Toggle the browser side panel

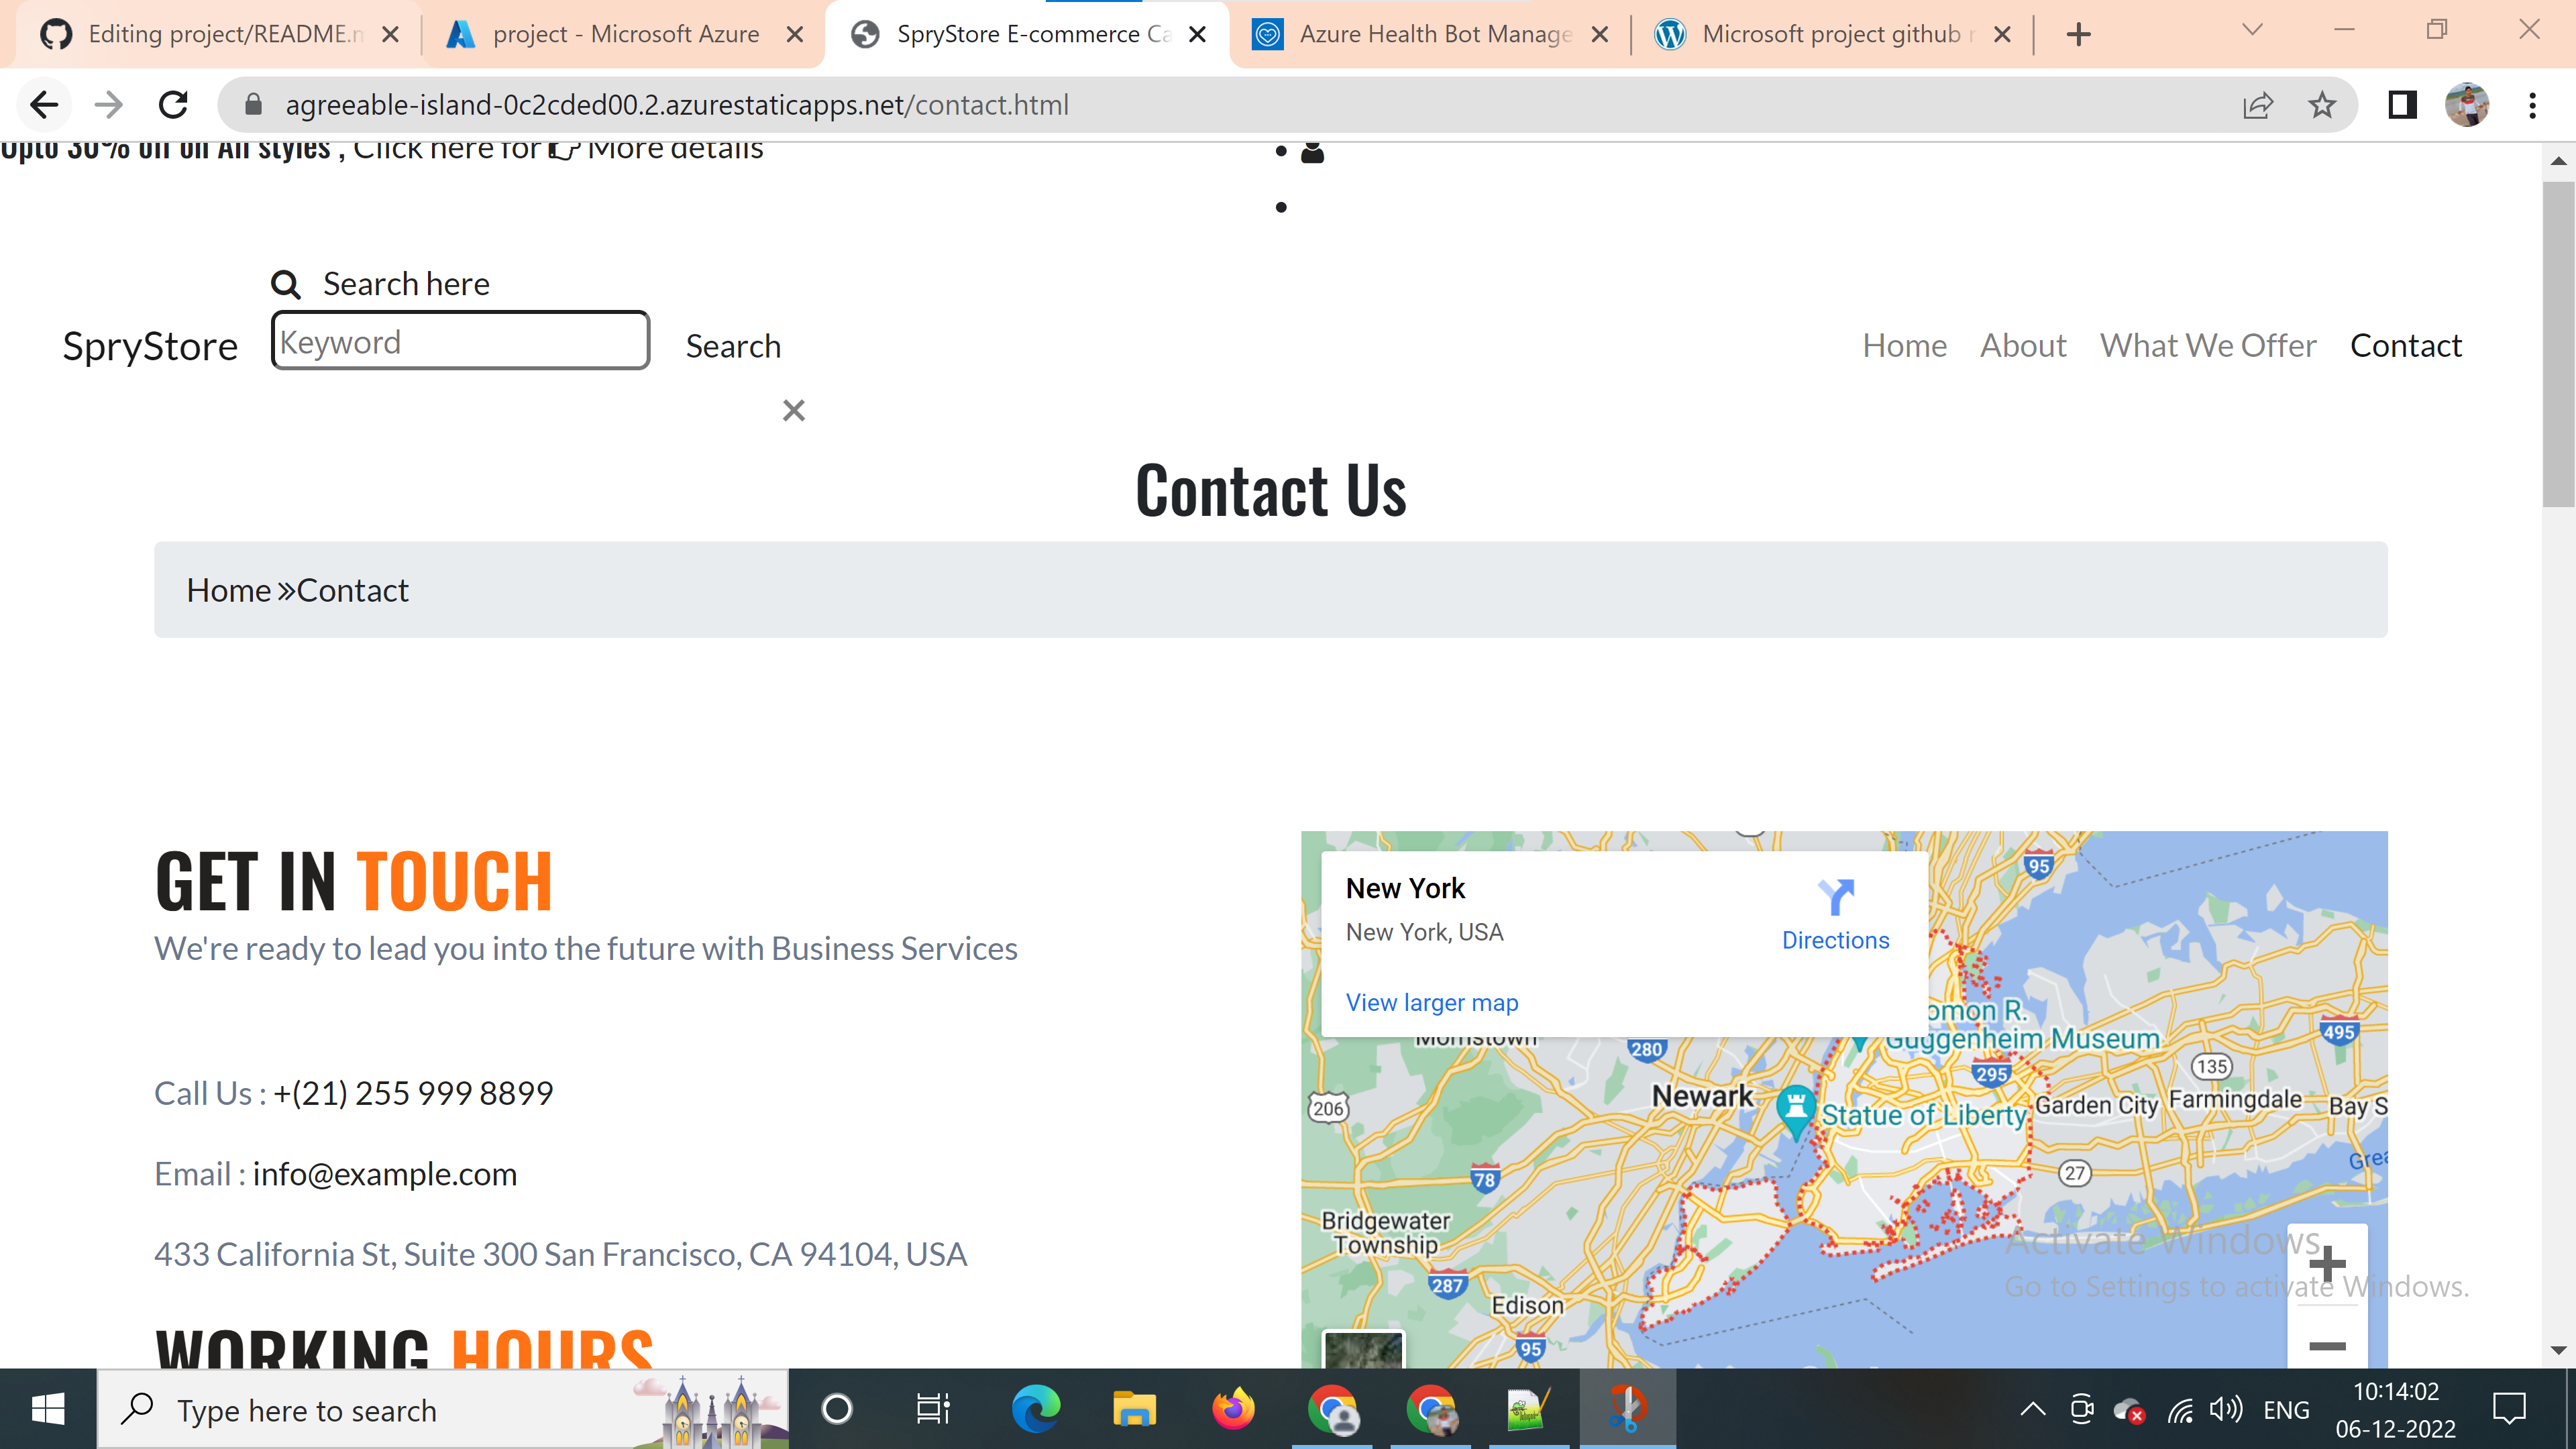(x=2402, y=105)
